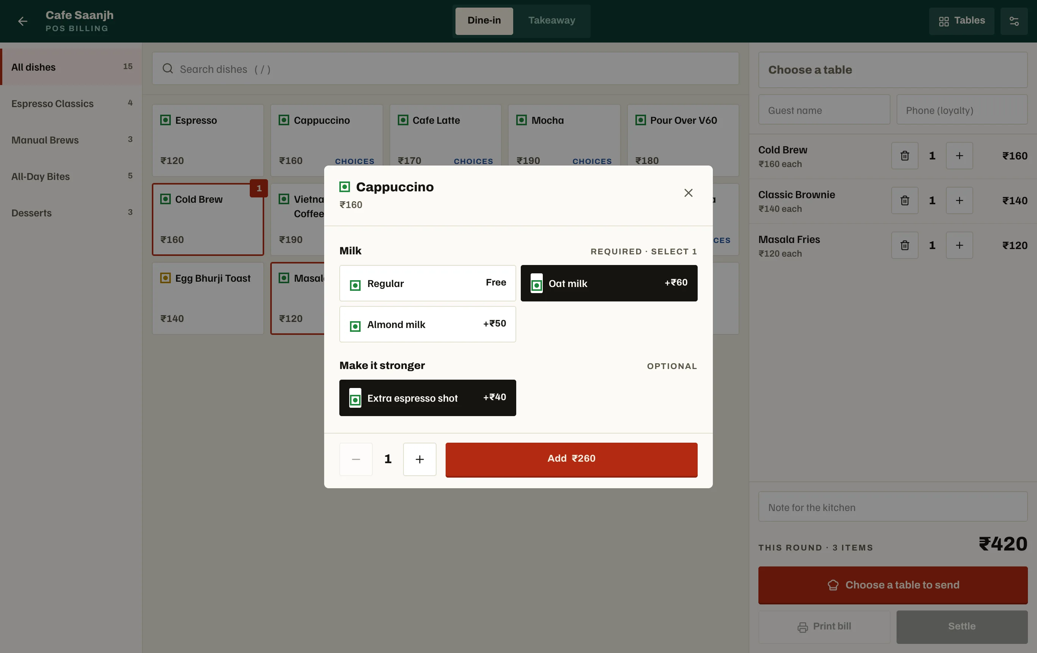The height and width of the screenshot is (653, 1037).
Task: Open the All-Day Bites category
Action: click(x=71, y=176)
